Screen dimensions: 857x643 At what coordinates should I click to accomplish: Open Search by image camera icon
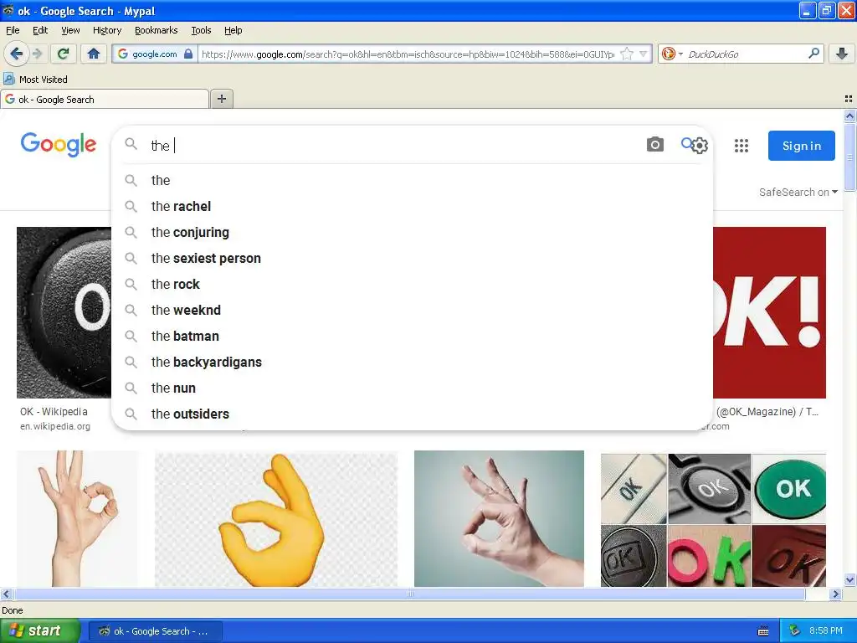pyautogui.click(x=654, y=145)
